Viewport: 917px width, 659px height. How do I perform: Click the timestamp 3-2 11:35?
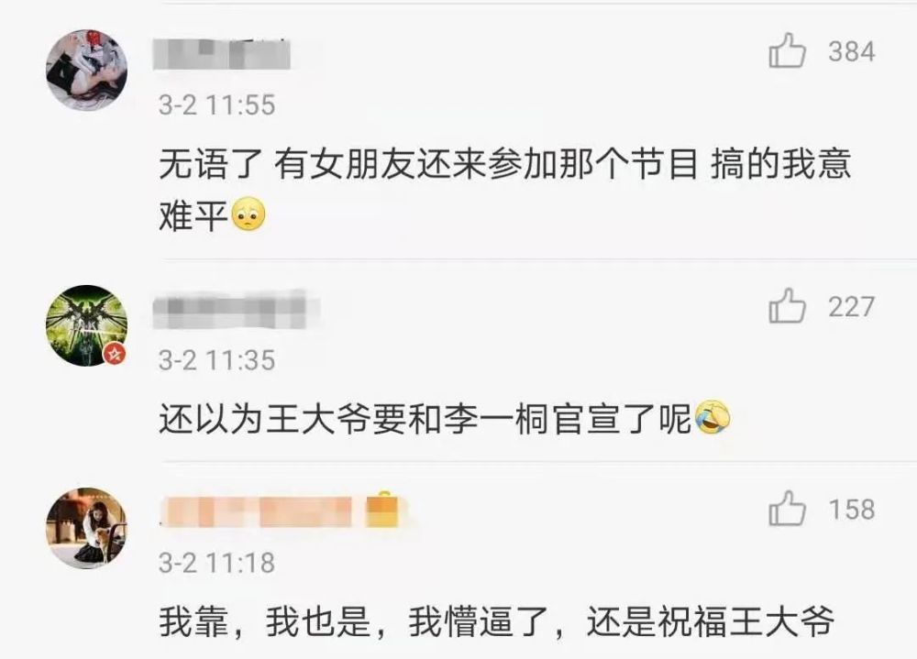217,360
